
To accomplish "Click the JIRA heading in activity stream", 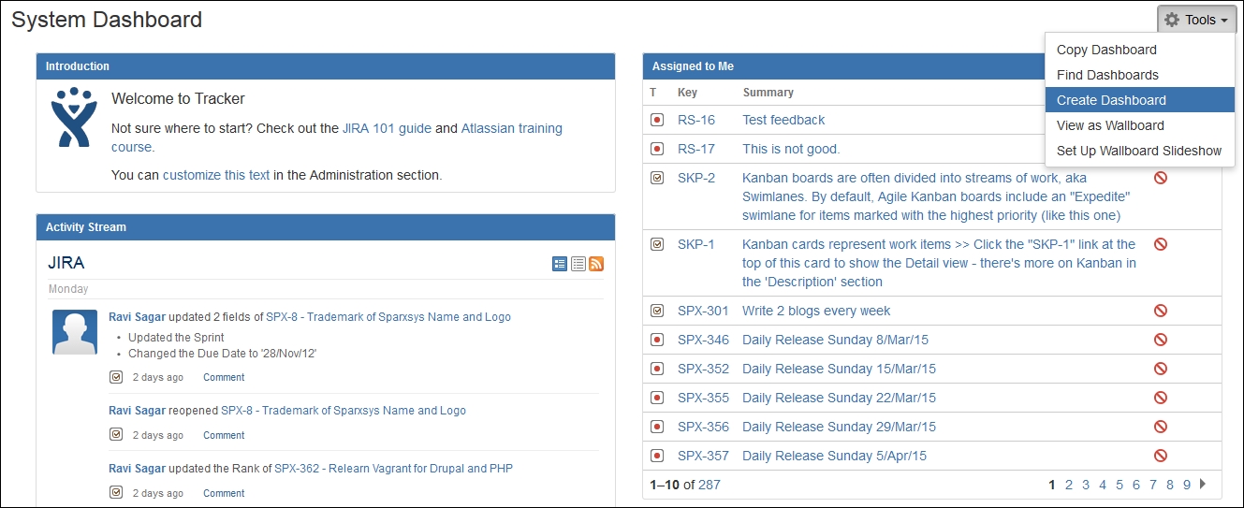I will point(66,264).
